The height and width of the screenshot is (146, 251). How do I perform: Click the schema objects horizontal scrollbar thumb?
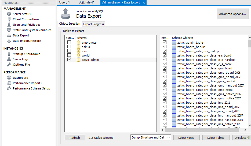click(202, 130)
